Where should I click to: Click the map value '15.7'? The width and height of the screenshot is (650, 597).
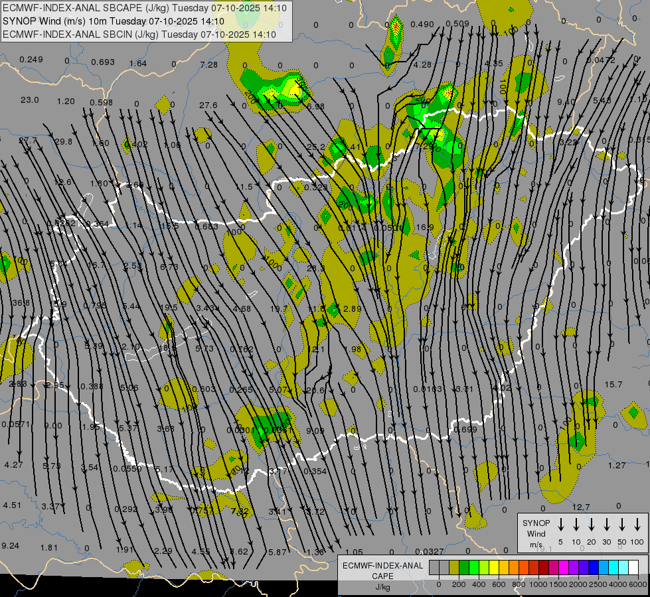pyautogui.click(x=613, y=385)
